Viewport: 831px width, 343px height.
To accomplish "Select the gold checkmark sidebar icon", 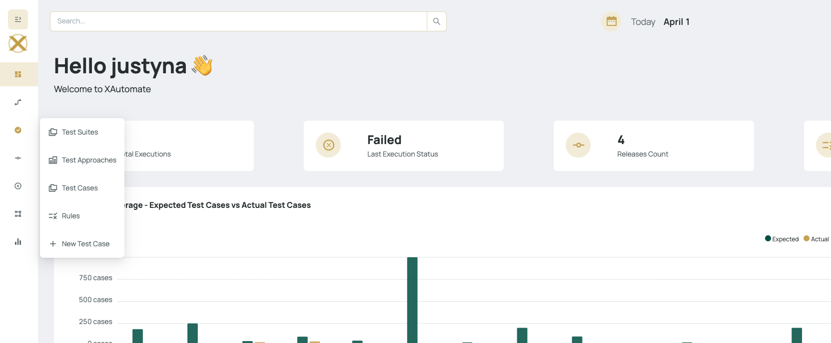I will tap(18, 130).
